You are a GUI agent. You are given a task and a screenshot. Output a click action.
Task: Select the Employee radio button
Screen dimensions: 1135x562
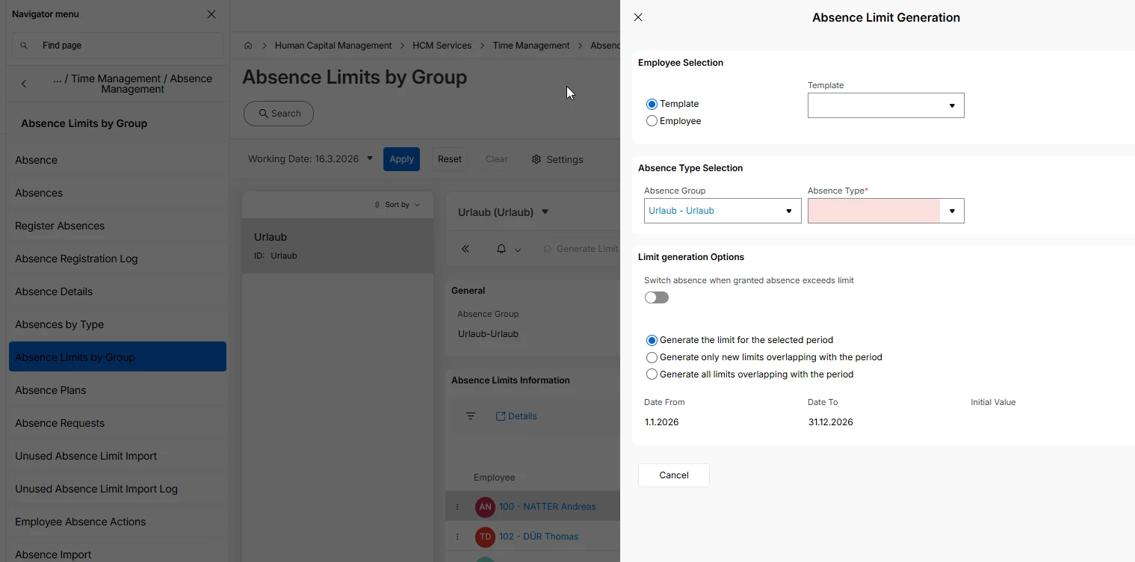click(652, 121)
